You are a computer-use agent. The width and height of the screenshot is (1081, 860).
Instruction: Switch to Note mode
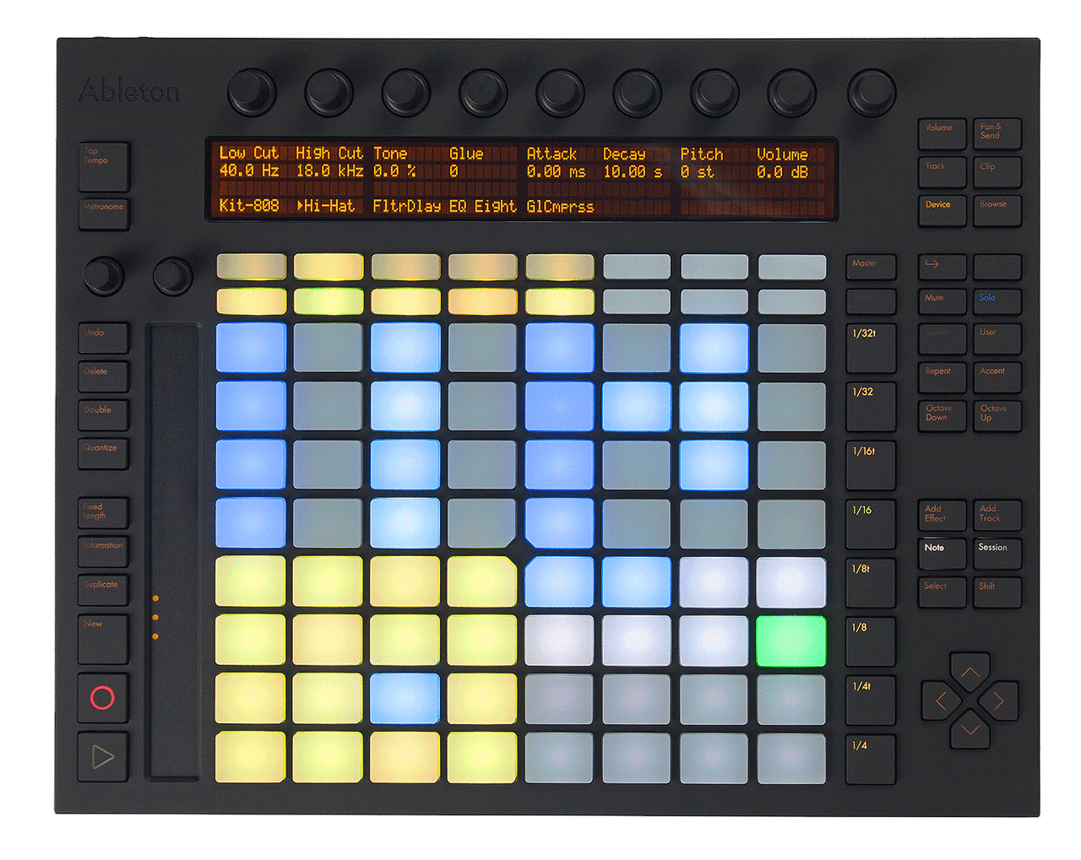click(942, 553)
